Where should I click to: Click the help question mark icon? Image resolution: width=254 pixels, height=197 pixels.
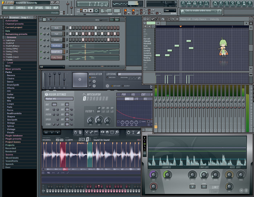pos(250,4)
